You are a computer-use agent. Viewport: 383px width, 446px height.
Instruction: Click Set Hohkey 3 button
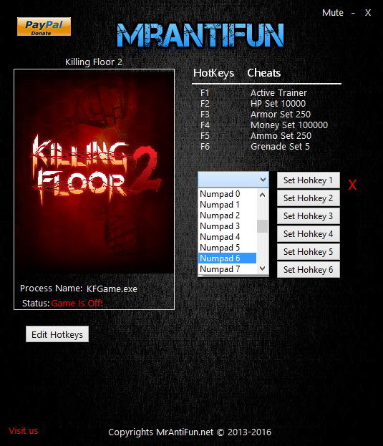coord(309,216)
